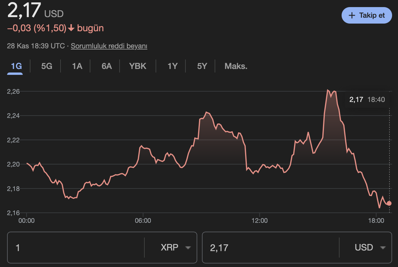Open the Maks. chart range
This screenshot has width=398, height=267.
[x=235, y=66]
